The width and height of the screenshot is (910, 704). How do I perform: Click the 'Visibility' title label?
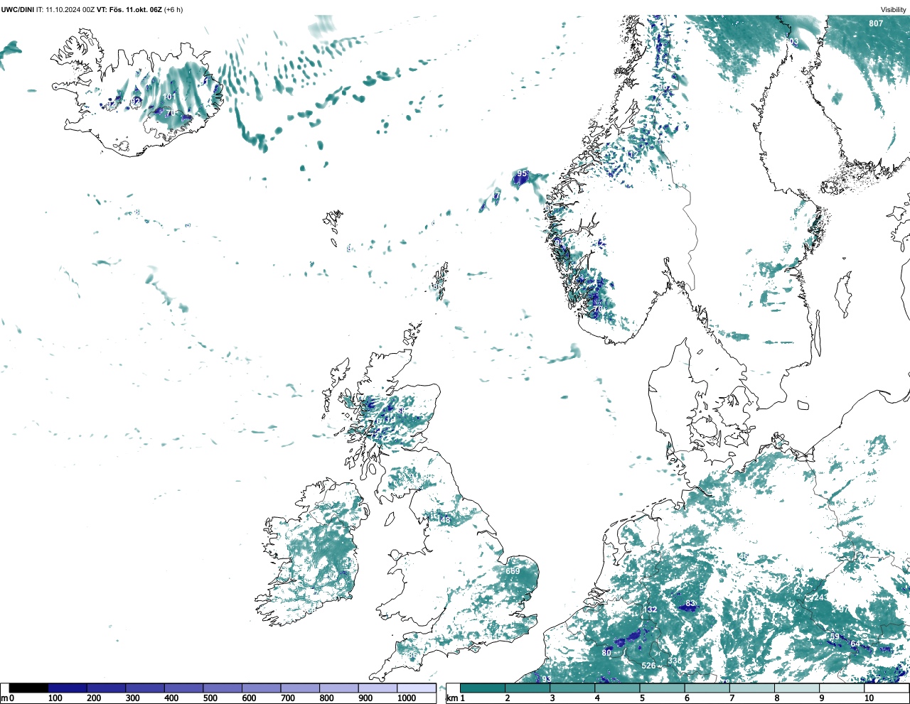pos(894,10)
